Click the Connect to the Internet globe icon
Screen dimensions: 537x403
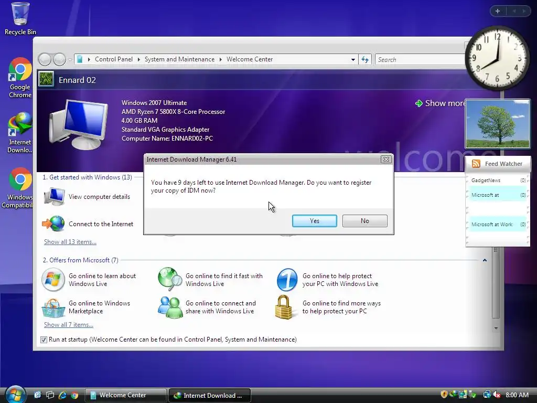(54, 224)
